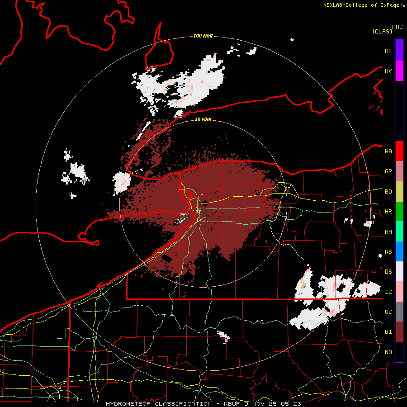Screen dimensions: 407x407
Task: Click the IC legend label
Action: coord(388,292)
